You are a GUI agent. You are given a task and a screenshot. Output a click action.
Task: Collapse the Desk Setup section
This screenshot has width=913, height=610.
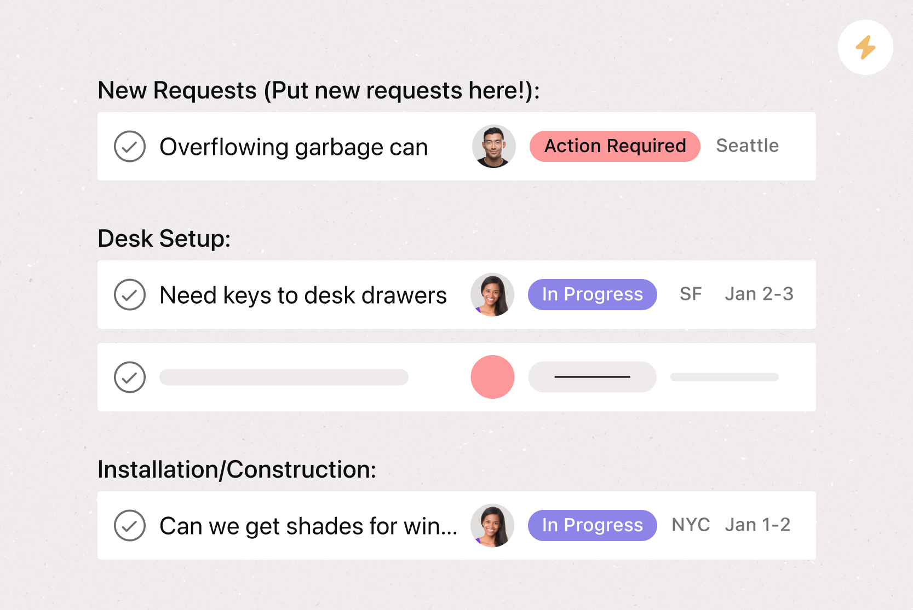click(163, 239)
